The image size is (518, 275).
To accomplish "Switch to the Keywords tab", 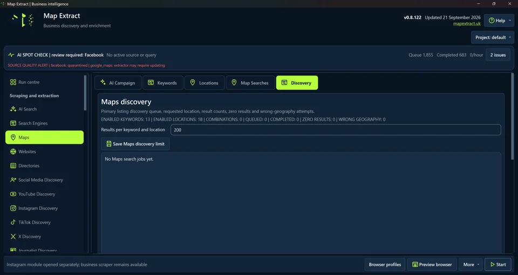I will (163, 82).
